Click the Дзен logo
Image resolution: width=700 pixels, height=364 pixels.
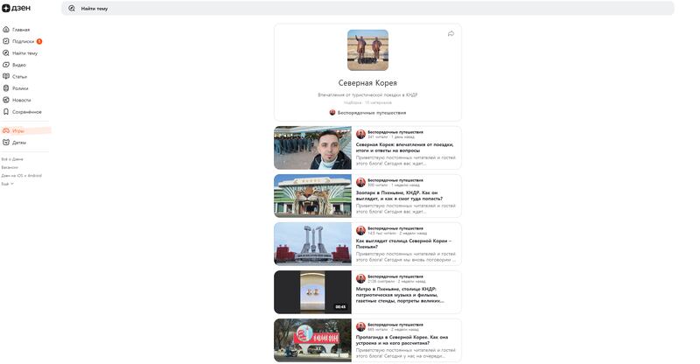click(x=16, y=8)
